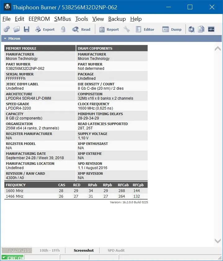Open file with folder toolbar icon
The image size is (223, 261).
16,29
